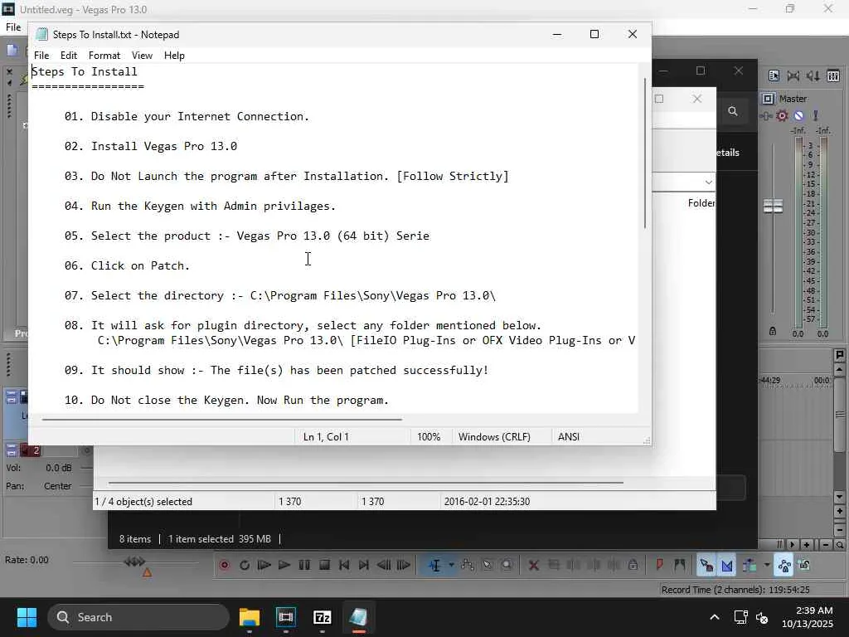Click the Master volume fader handle
This screenshot has width=849, height=637.
(x=774, y=206)
